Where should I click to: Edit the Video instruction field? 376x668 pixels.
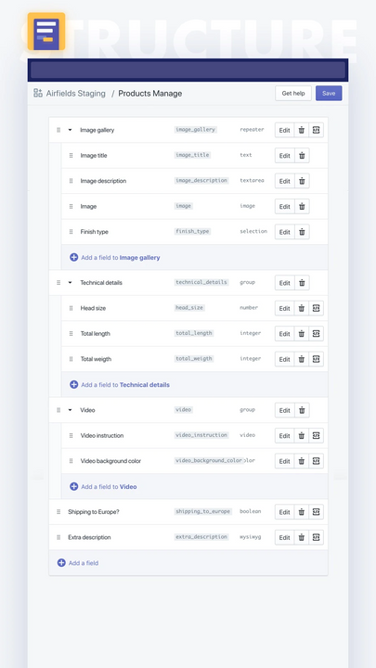pyautogui.click(x=284, y=436)
